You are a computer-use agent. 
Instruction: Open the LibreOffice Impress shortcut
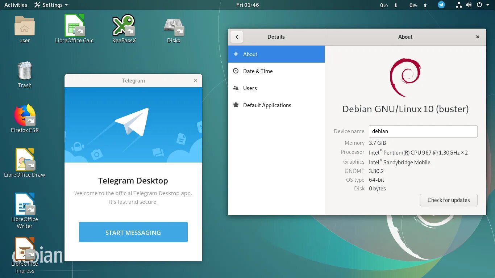pyautogui.click(x=25, y=248)
